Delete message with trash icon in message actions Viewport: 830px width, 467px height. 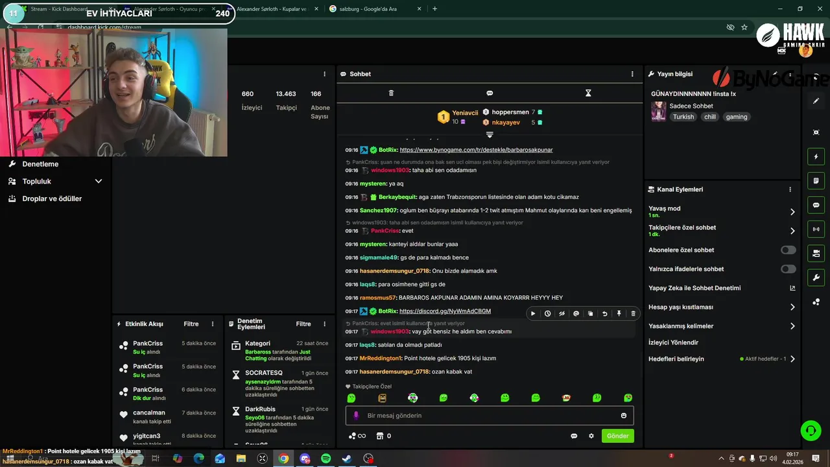(x=633, y=314)
